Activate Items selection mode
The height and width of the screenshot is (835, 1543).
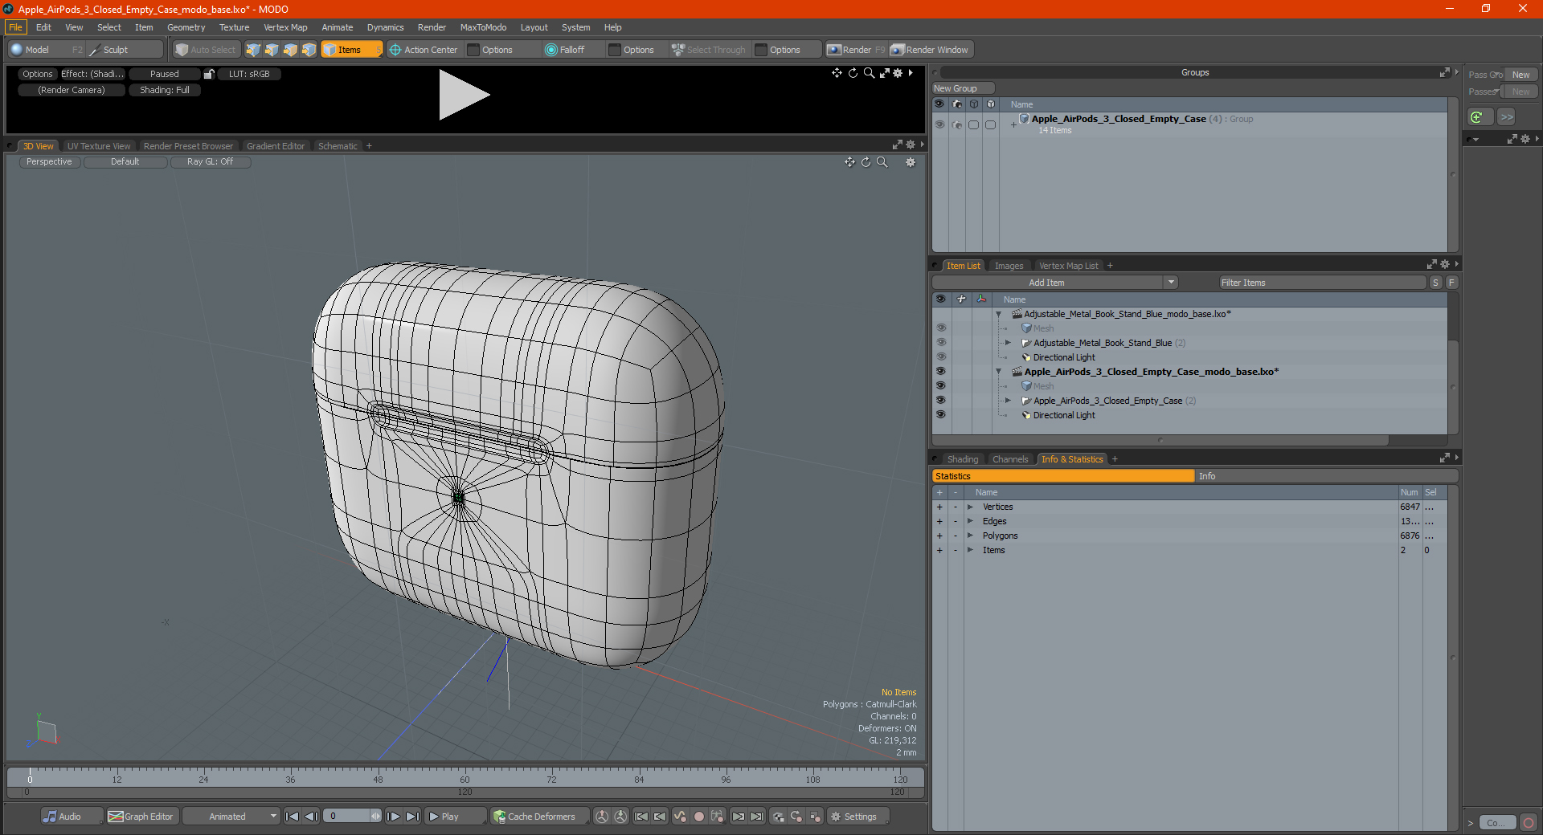tap(351, 50)
